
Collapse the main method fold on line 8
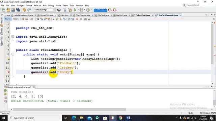13,54
